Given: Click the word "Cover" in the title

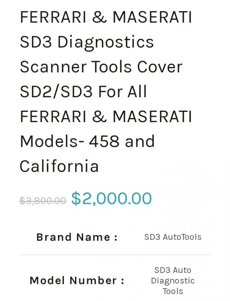Looking at the screenshot, I should pyautogui.click(x=159, y=67).
